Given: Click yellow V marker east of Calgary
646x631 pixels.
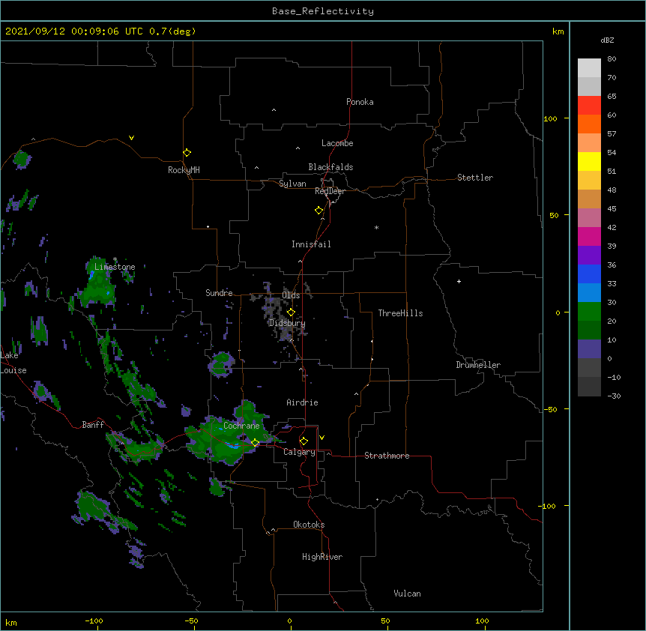Looking at the screenshot, I should pyautogui.click(x=322, y=438).
